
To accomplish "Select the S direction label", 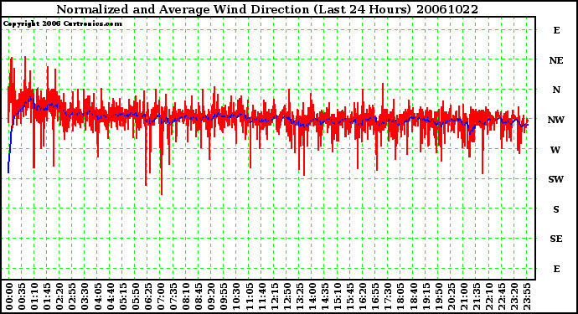I will click(556, 209).
